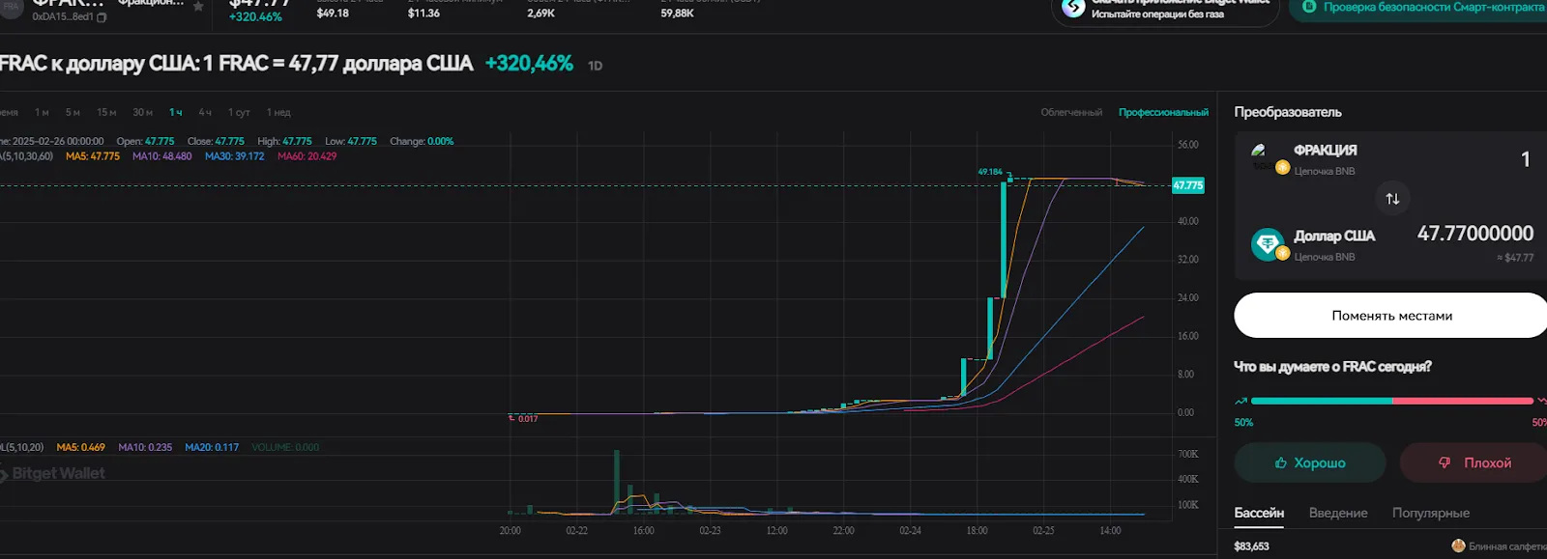This screenshot has width=1547, height=559.
Task: Click the Преобразователь heading
Action: pos(1288,112)
